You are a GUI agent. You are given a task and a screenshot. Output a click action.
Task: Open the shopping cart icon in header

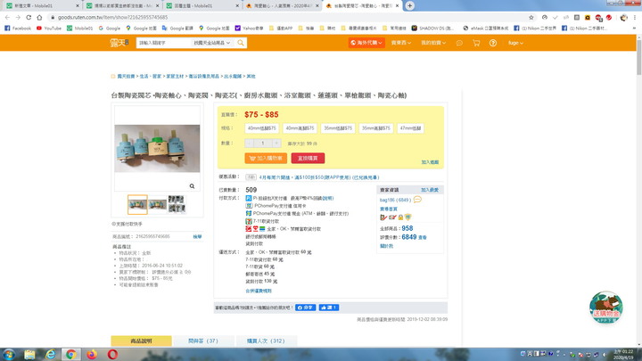[x=476, y=43]
